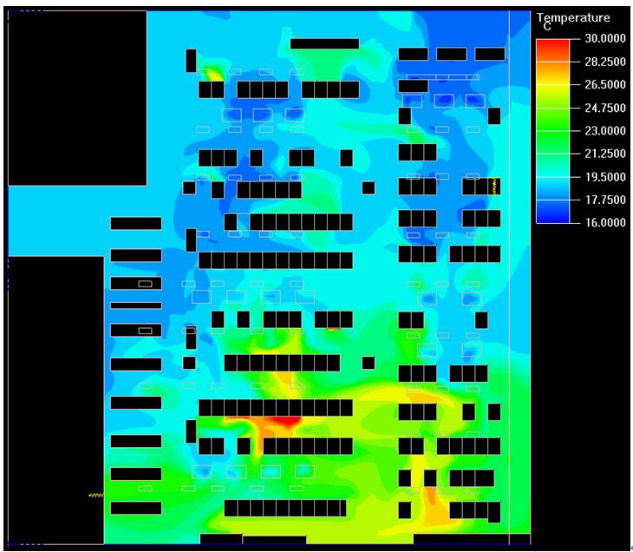Screen dimensions: 633x552
Task: Click the red hotspot in the contour plot
Action: (283, 422)
